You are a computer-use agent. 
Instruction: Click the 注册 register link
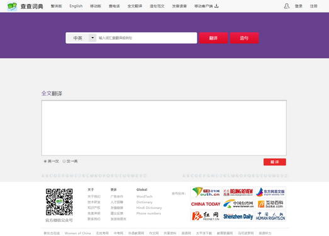(313, 6)
